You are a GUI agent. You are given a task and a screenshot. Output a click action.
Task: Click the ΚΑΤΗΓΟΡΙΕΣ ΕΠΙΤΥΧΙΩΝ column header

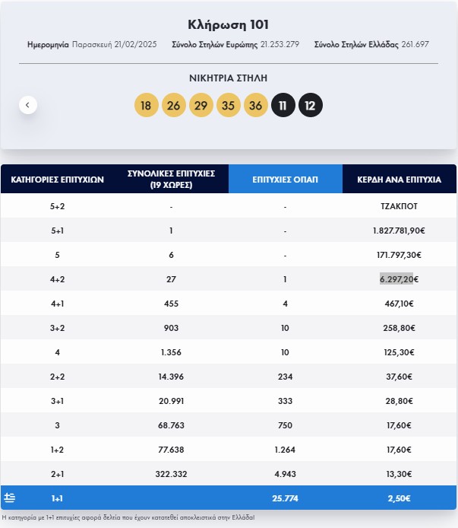[x=57, y=180]
